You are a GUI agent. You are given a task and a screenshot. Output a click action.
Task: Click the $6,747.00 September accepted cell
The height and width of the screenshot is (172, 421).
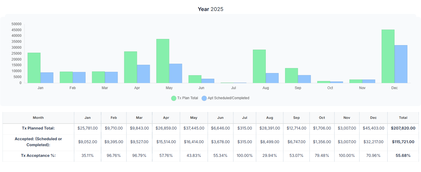coord(296,142)
